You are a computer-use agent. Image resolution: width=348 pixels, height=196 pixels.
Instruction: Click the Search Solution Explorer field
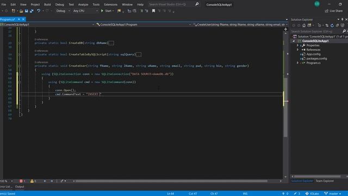tap(316, 32)
